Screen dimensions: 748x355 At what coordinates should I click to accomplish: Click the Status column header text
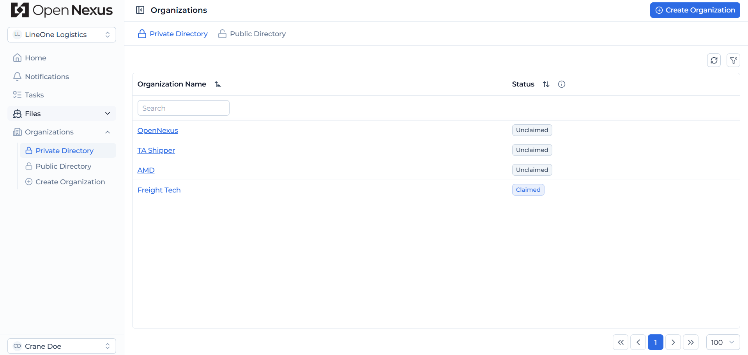[x=523, y=84]
